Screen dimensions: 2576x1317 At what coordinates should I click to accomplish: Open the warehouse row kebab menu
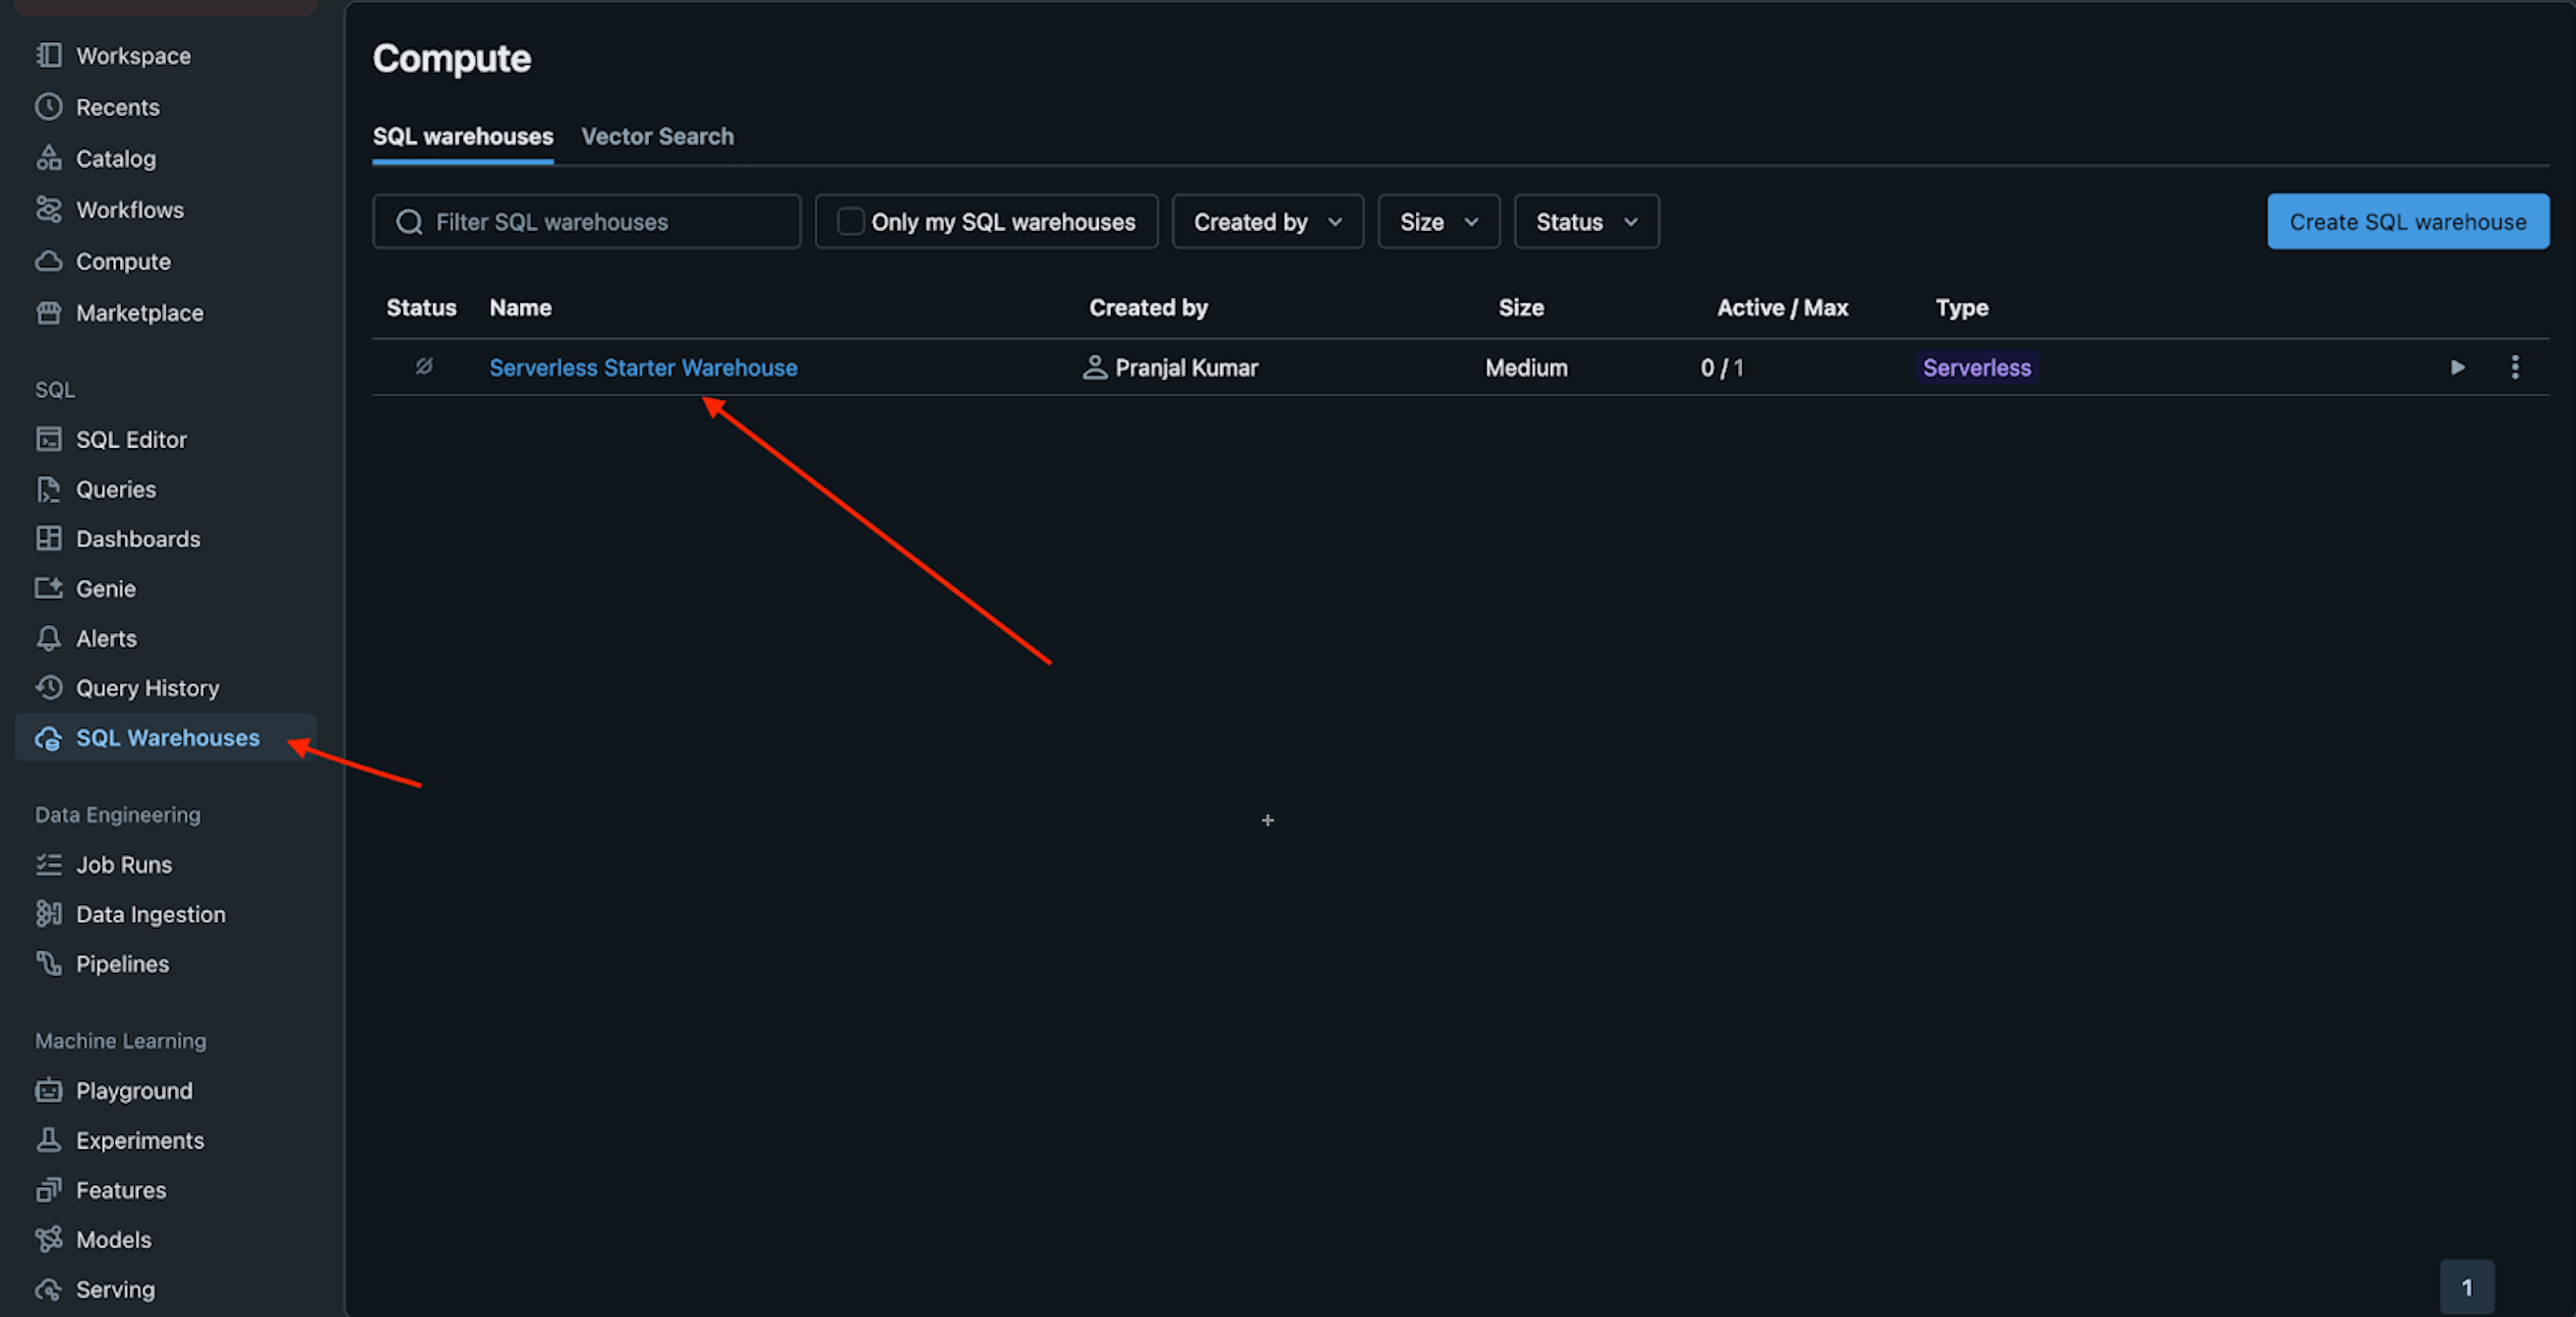pos(2515,367)
